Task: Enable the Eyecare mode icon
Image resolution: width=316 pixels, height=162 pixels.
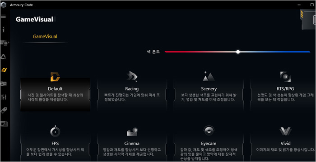Action: [209, 131]
